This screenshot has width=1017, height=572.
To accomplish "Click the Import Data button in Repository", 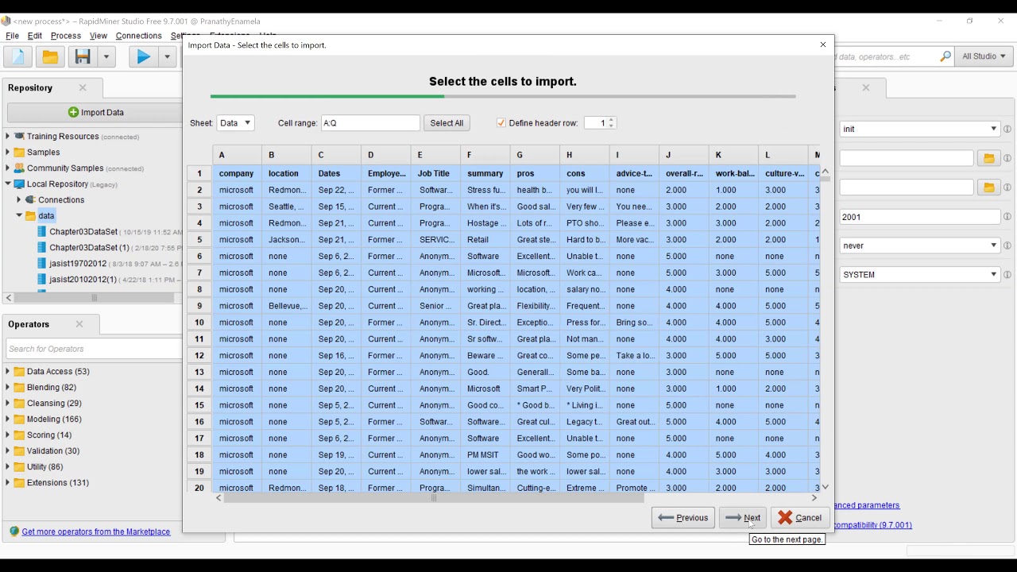I will [x=95, y=112].
